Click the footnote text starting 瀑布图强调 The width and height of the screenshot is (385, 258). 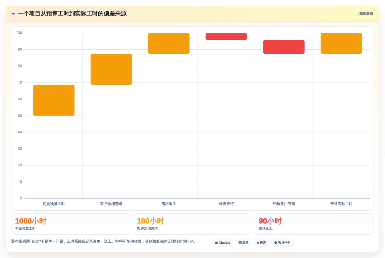tap(104, 241)
